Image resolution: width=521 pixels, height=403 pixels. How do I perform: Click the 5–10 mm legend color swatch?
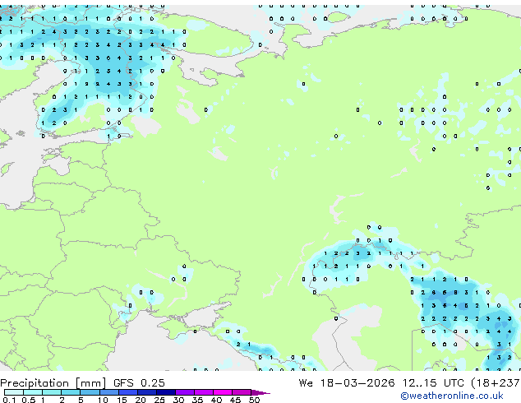click(x=90, y=392)
